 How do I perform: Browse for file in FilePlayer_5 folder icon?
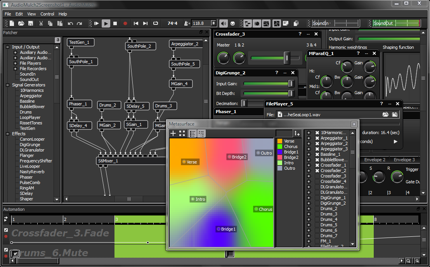coord(386,114)
